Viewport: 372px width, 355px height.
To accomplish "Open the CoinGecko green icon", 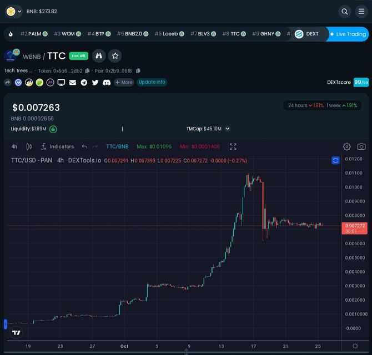I will tap(39, 83).
